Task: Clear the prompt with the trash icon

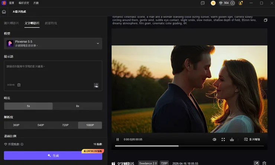Action: point(19,85)
